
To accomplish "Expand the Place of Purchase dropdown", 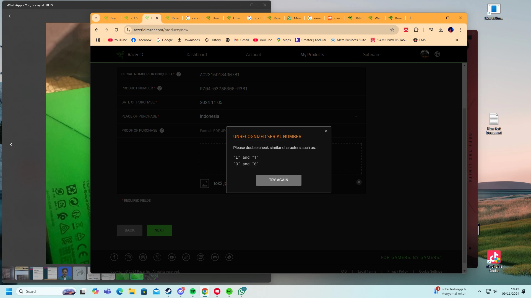I will pos(356,116).
